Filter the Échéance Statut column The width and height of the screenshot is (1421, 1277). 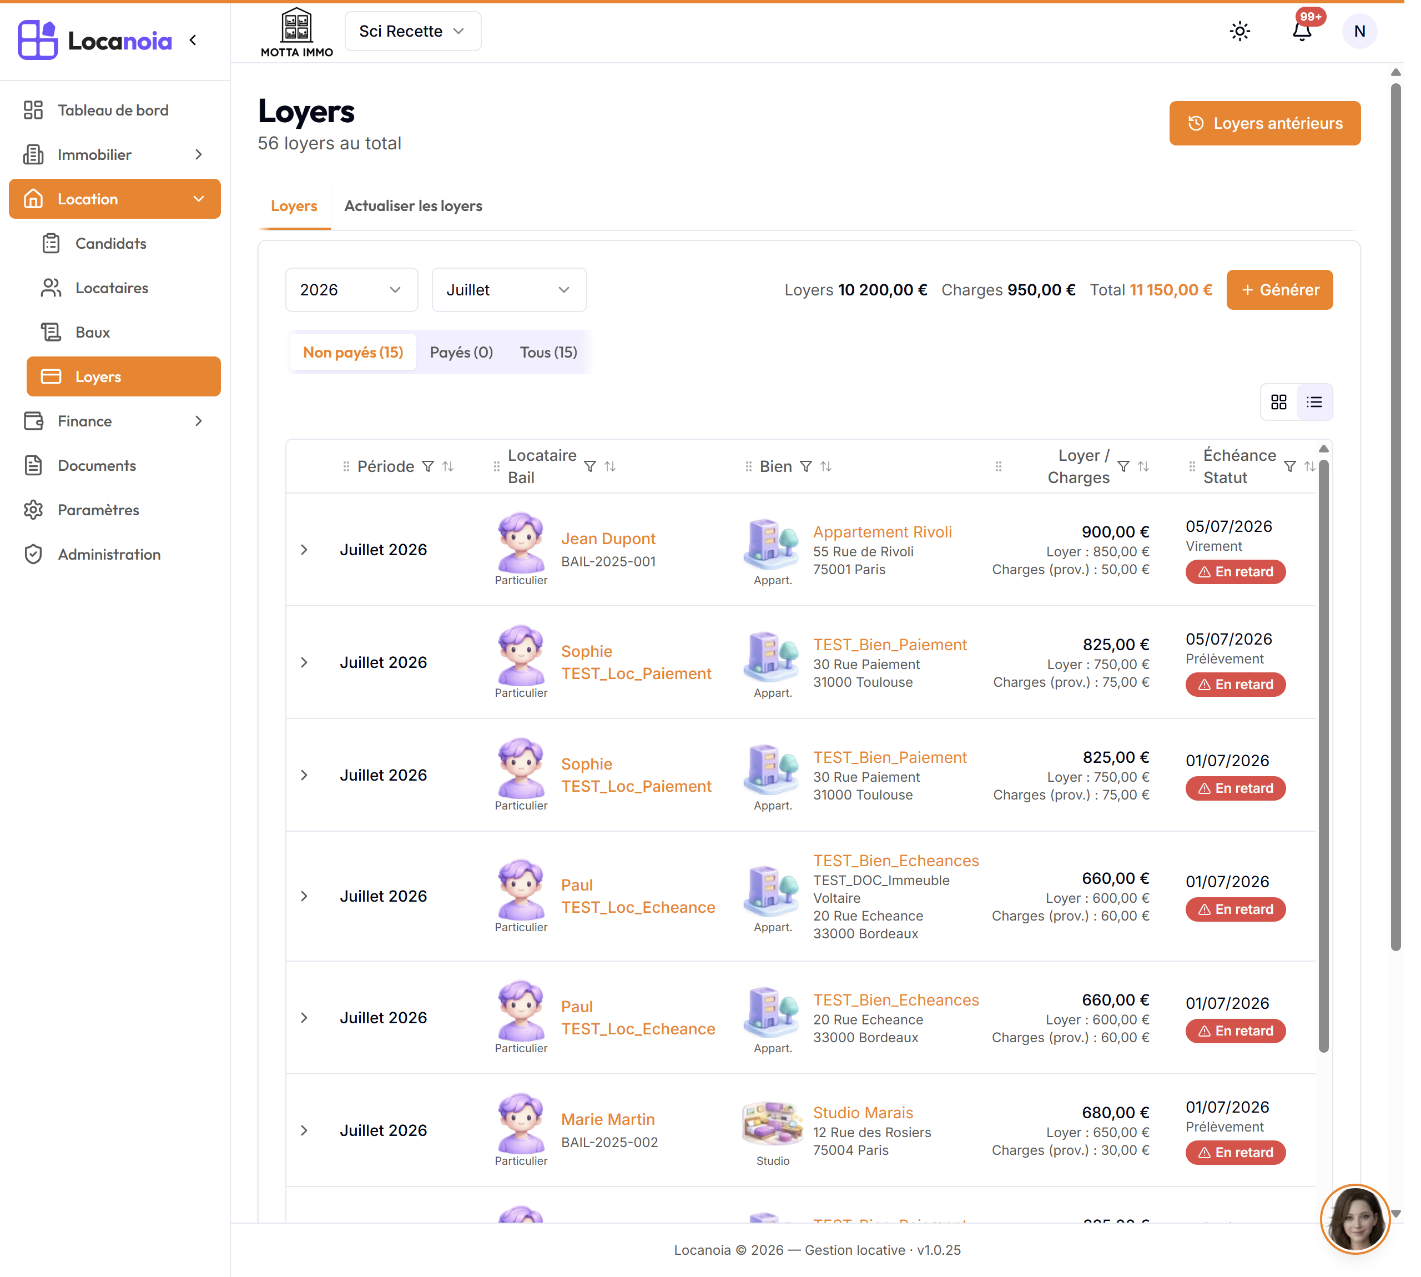tap(1289, 466)
